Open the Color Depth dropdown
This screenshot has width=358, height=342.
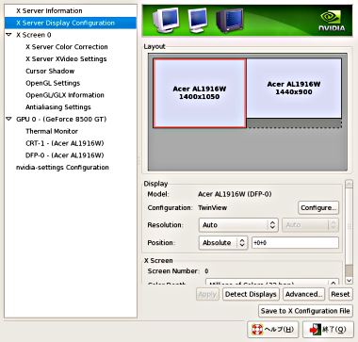click(272, 283)
